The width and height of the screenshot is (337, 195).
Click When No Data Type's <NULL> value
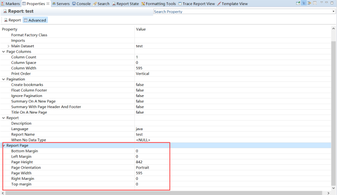pyautogui.click(x=143, y=140)
